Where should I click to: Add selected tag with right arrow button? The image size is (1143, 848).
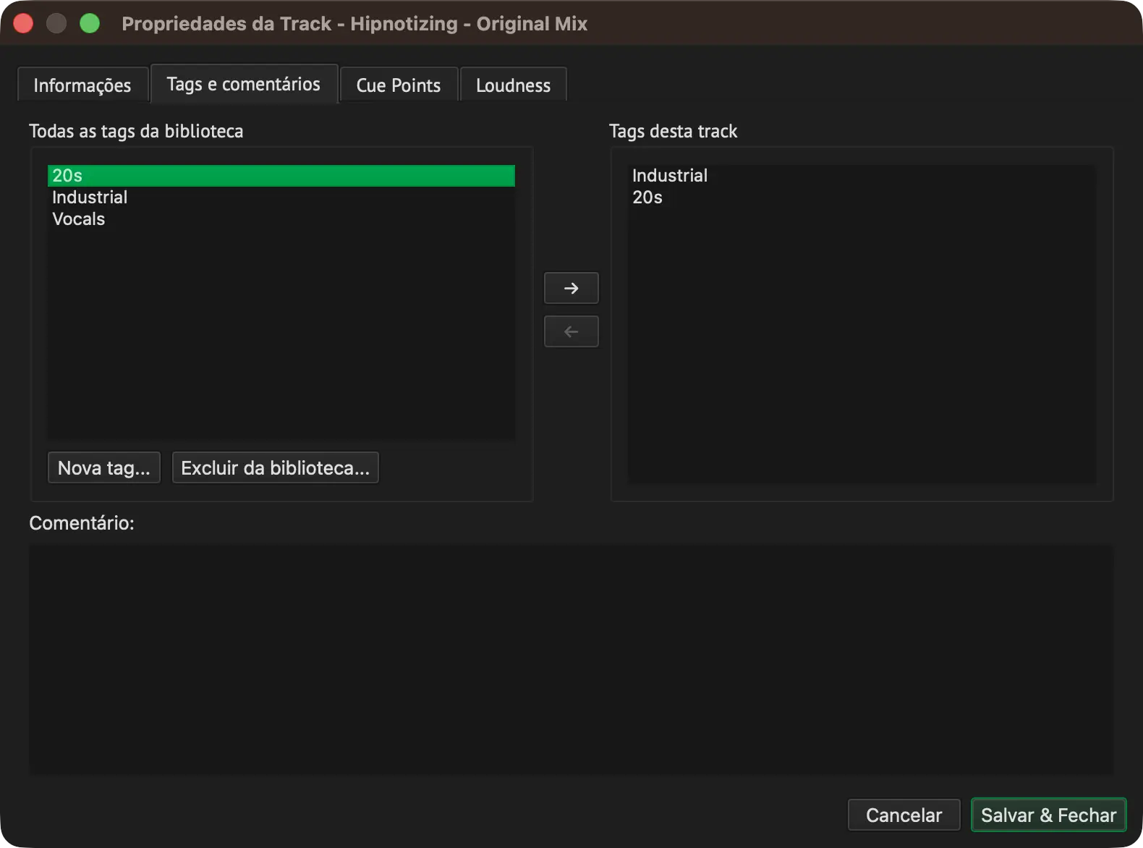click(571, 288)
